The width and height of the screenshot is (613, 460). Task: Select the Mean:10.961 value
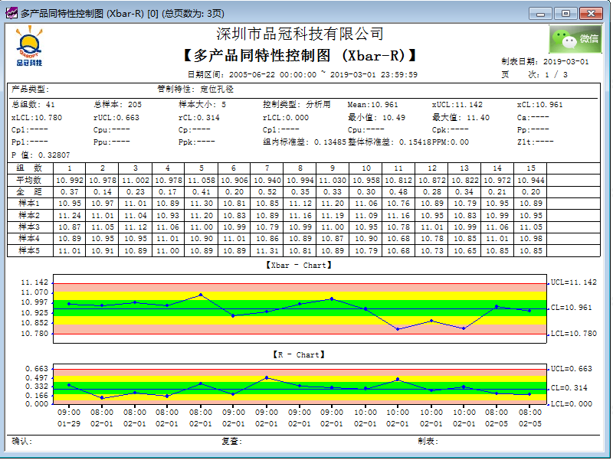pyautogui.click(x=372, y=105)
